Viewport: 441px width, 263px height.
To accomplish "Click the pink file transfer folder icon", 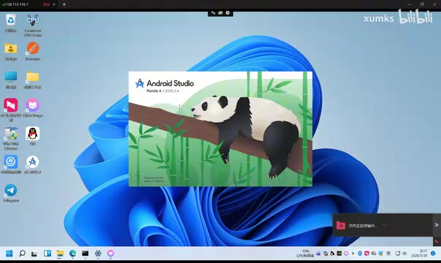I will pyautogui.click(x=340, y=225).
